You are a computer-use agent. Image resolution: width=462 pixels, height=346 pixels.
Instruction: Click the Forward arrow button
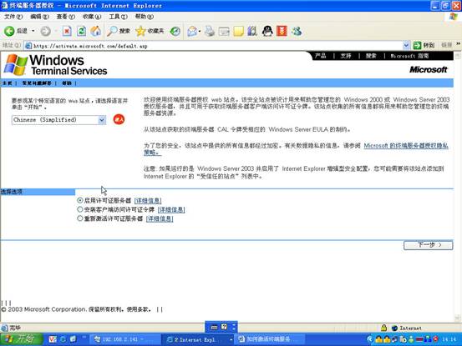[x=45, y=31]
